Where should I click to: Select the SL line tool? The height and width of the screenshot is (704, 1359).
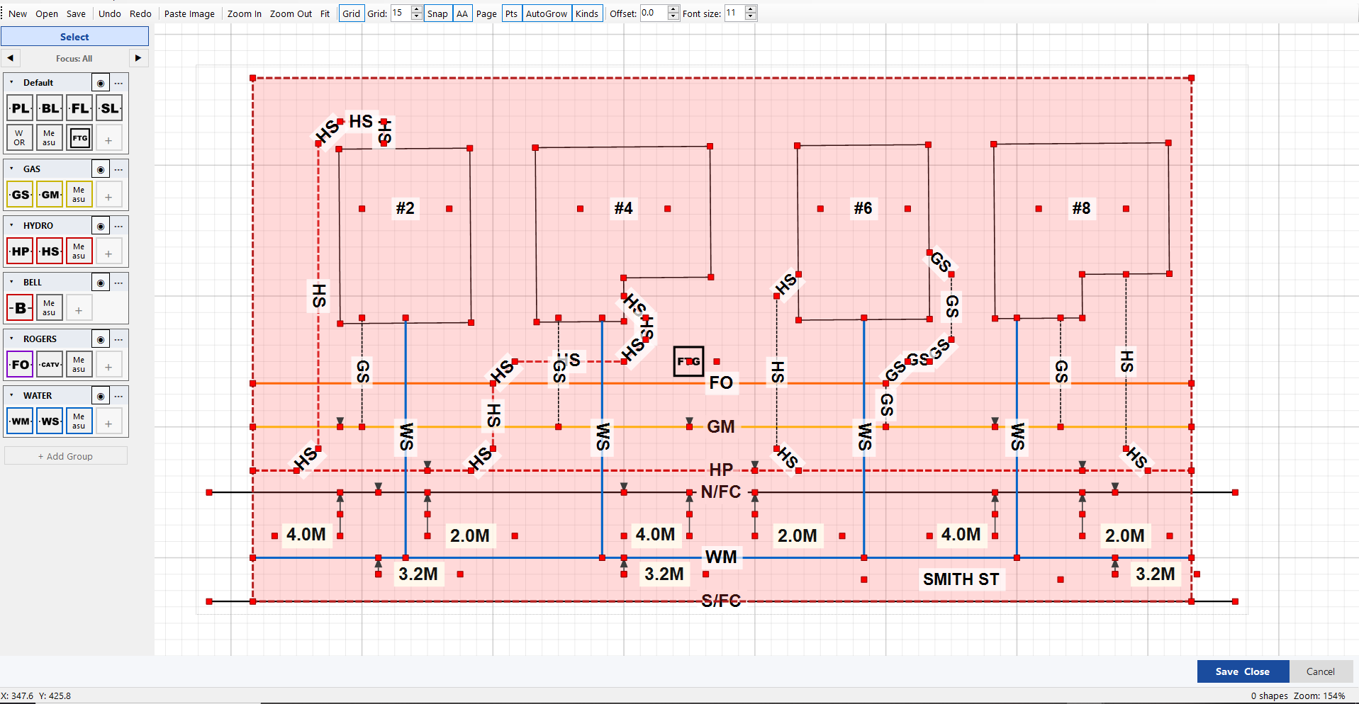coord(109,108)
